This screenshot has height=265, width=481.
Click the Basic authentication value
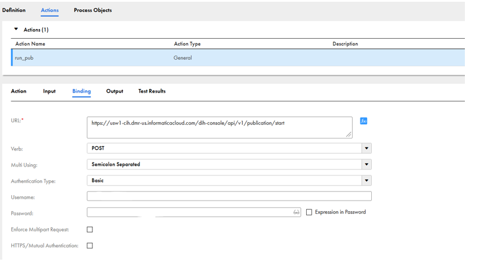97,181
